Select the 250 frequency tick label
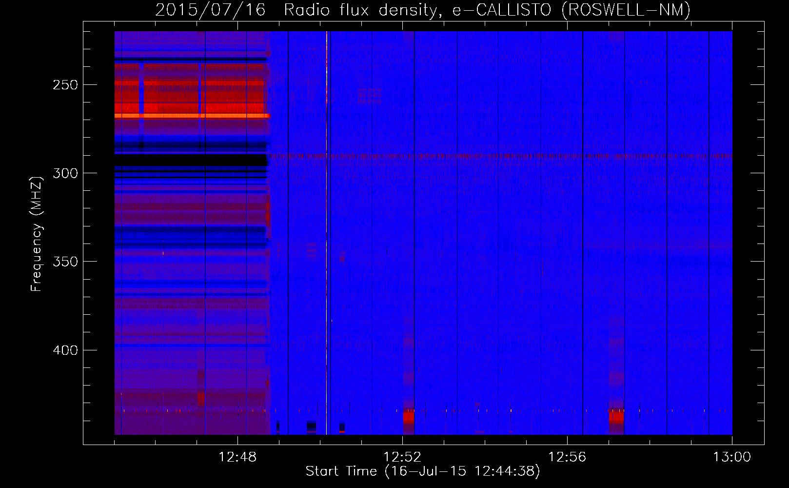Viewport: 789px width, 488px height. pyautogui.click(x=65, y=85)
